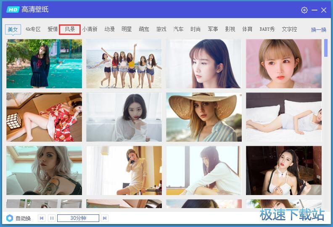Select the 美女 category tab

point(13,29)
